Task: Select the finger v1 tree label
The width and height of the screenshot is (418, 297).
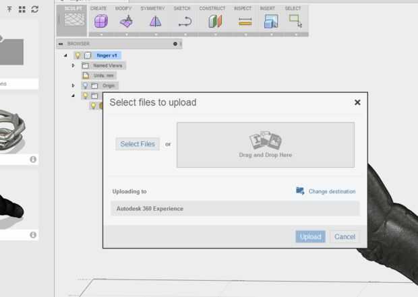Action: [107, 55]
